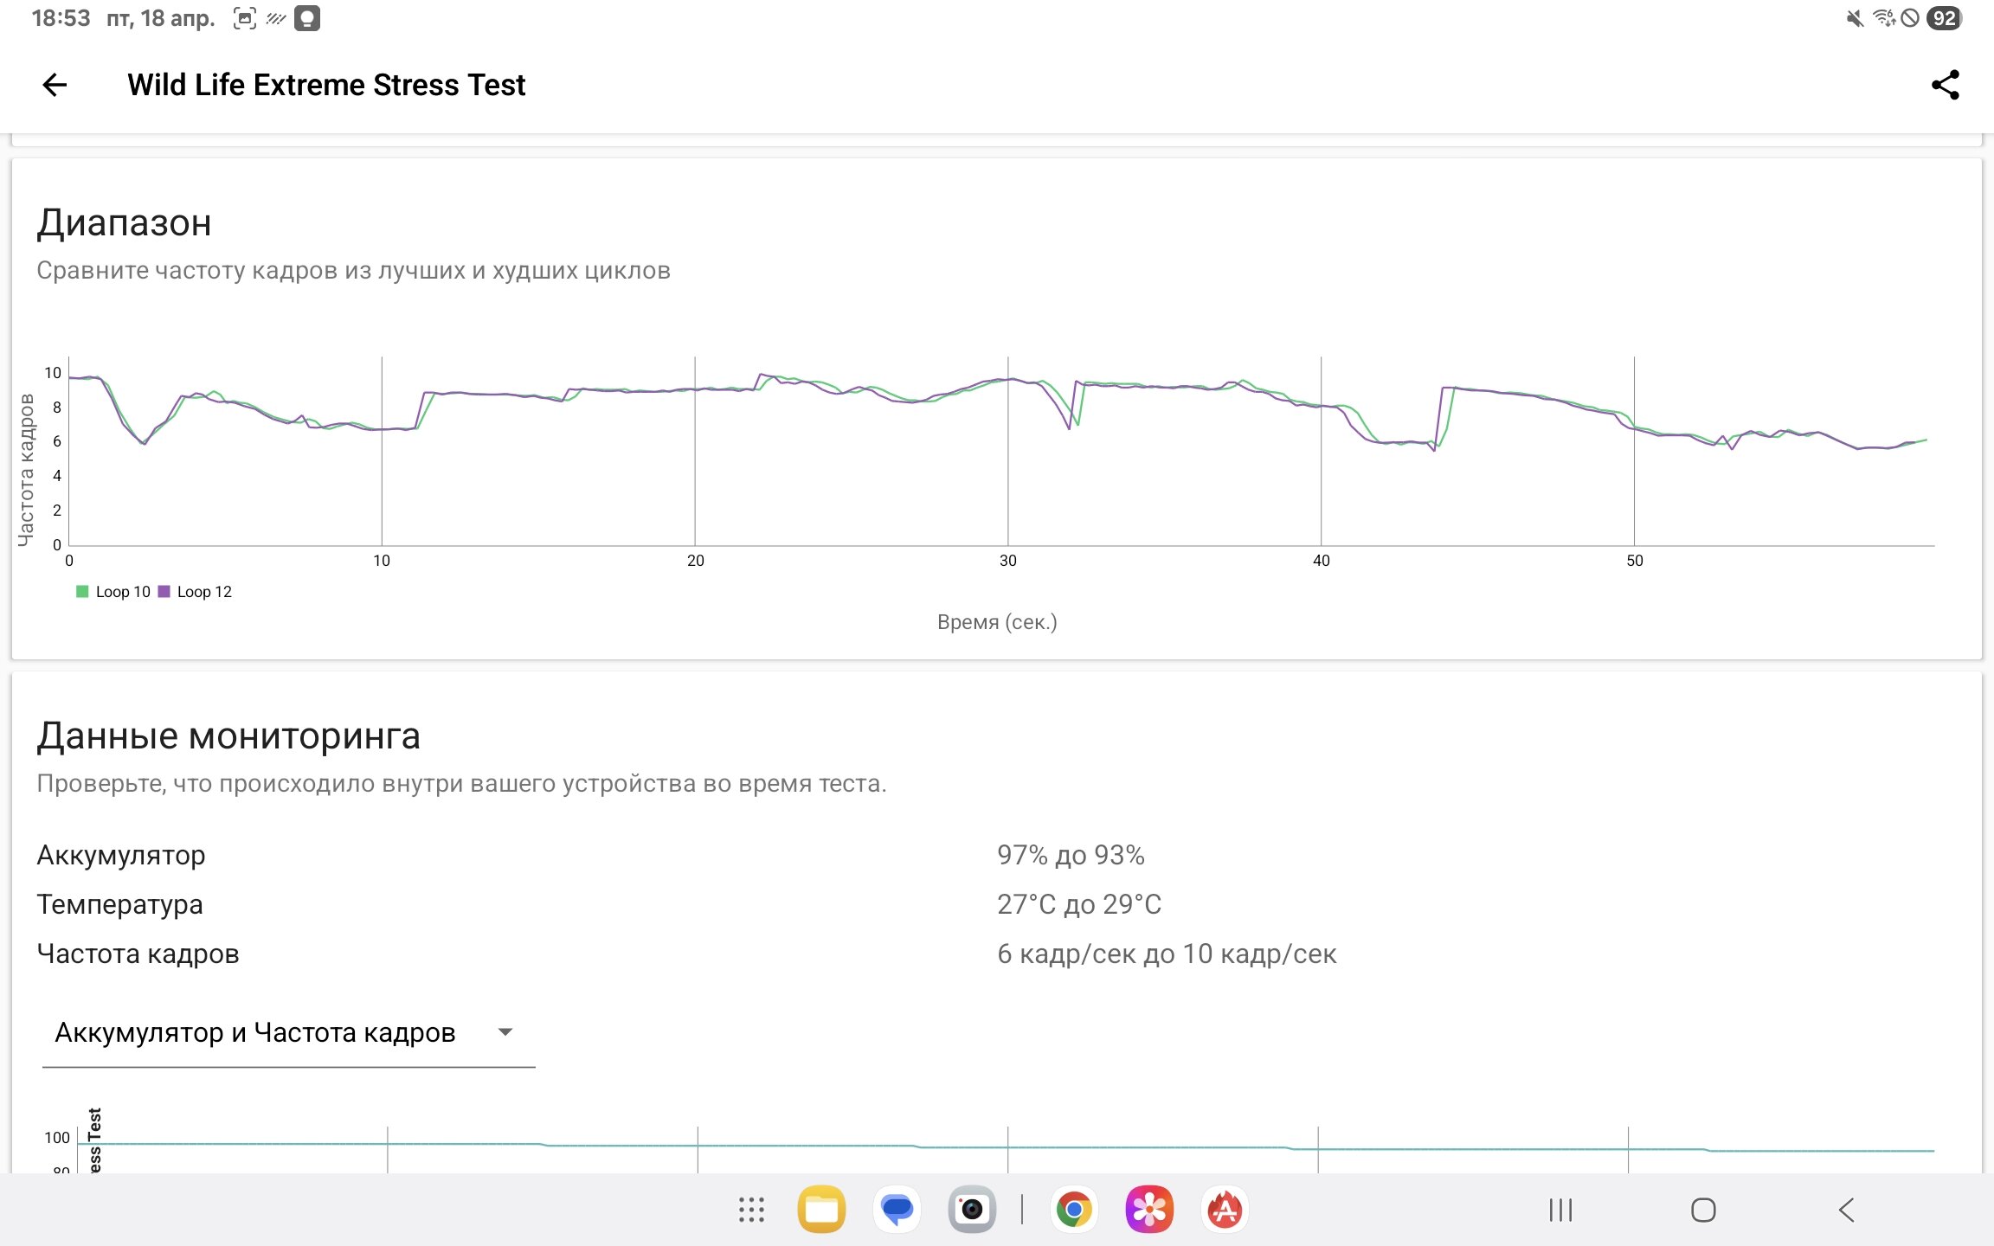Open the app drawer grid
Viewport: 1994px width, 1246px height.
click(x=751, y=1210)
